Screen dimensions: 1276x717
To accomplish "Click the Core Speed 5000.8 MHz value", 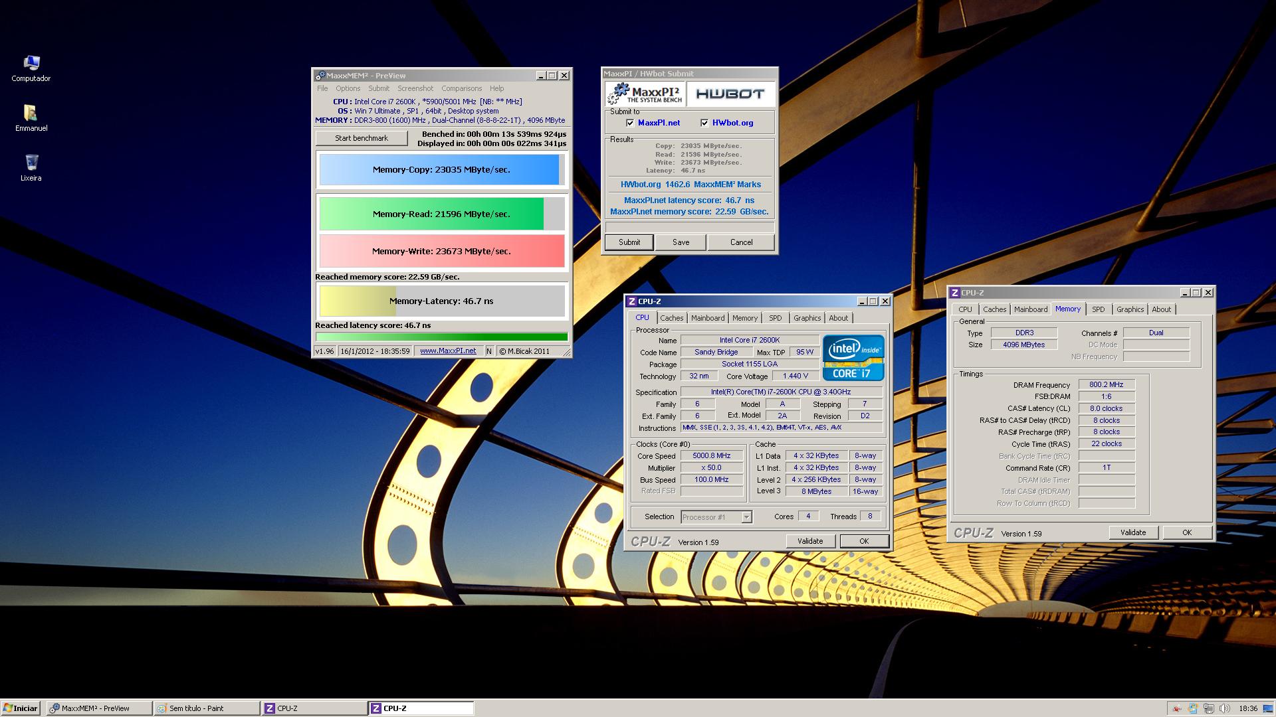I will (x=712, y=456).
